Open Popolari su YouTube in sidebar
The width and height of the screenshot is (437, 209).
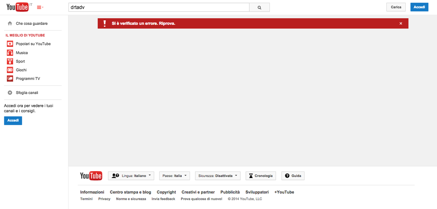pos(33,44)
